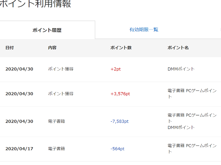Click the ポイント利用情報 page heading
The width and height of the screenshot is (221, 165).
pyautogui.click(x=35, y=4)
